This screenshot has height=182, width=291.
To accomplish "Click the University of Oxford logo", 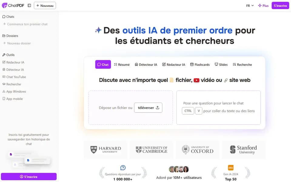I will (197, 150).
